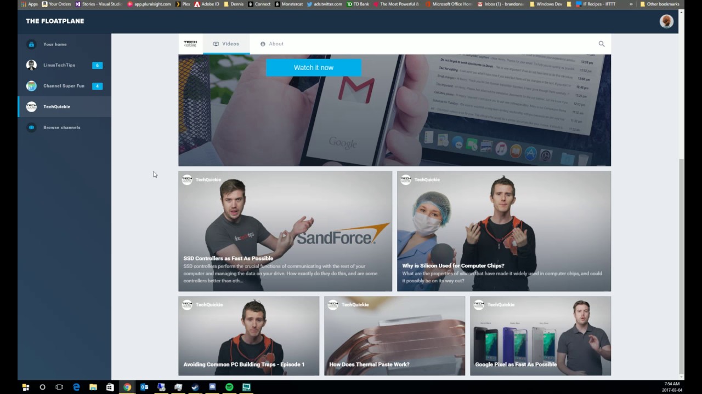Click channel logo on PC Building Traps card

click(x=187, y=305)
